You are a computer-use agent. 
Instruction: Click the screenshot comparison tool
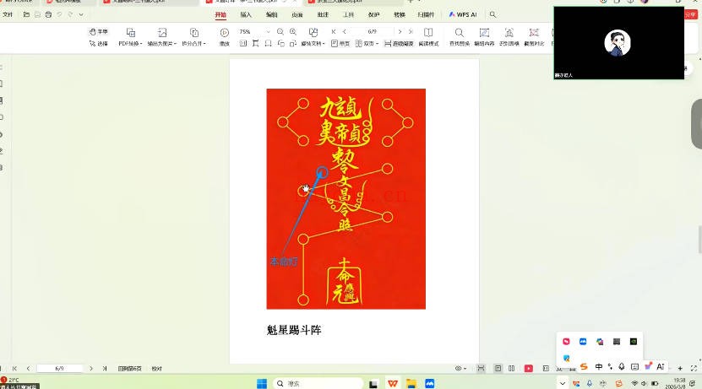pos(534,38)
